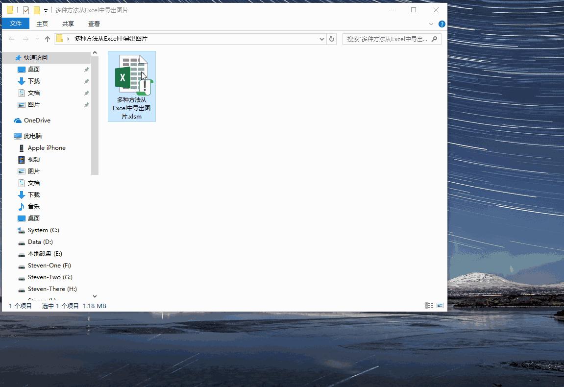Open the Steven-There (H:) drive
564x387 pixels.
[52, 289]
